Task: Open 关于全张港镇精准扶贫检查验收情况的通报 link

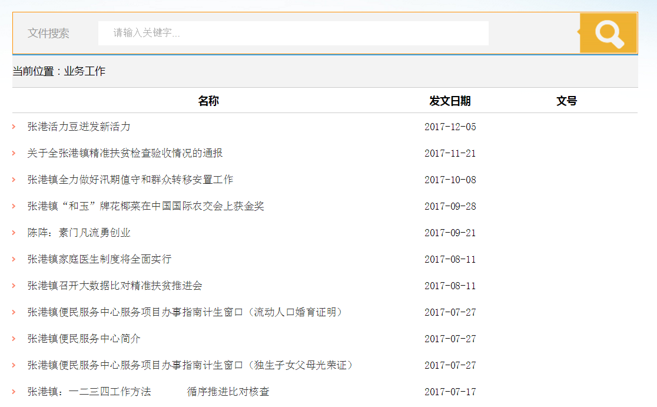Action: tap(125, 153)
